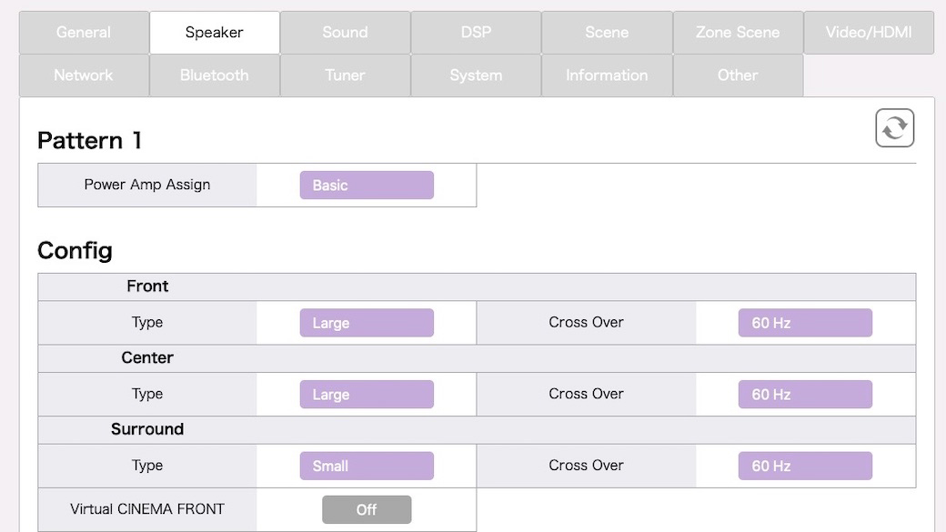The height and width of the screenshot is (532, 946).
Task: Click the Pattern 1 heading
Action: [x=89, y=141]
